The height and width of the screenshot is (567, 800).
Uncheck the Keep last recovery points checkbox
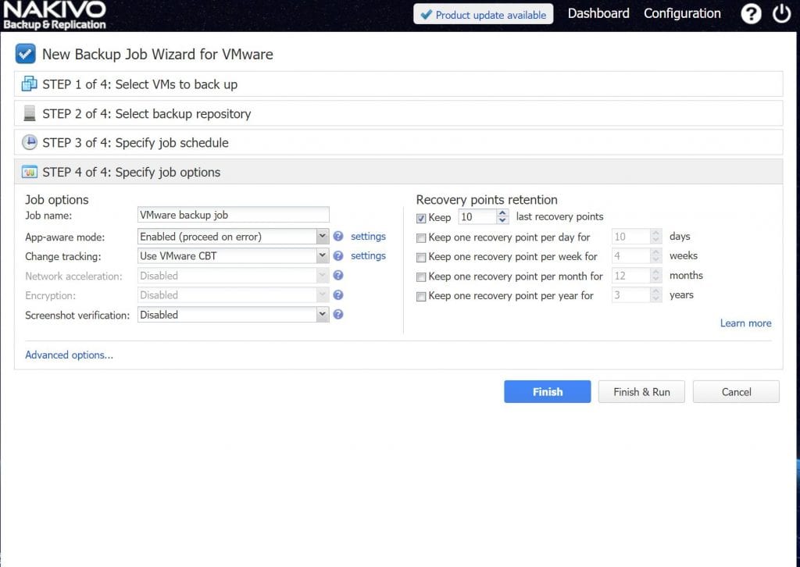pyautogui.click(x=422, y=218)
